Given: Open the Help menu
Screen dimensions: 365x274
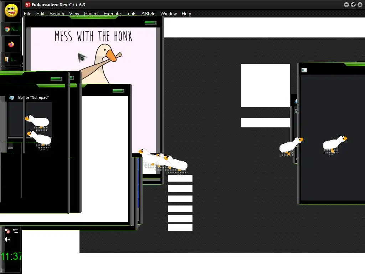Looking at the screenshot, I should pos(186,14).
